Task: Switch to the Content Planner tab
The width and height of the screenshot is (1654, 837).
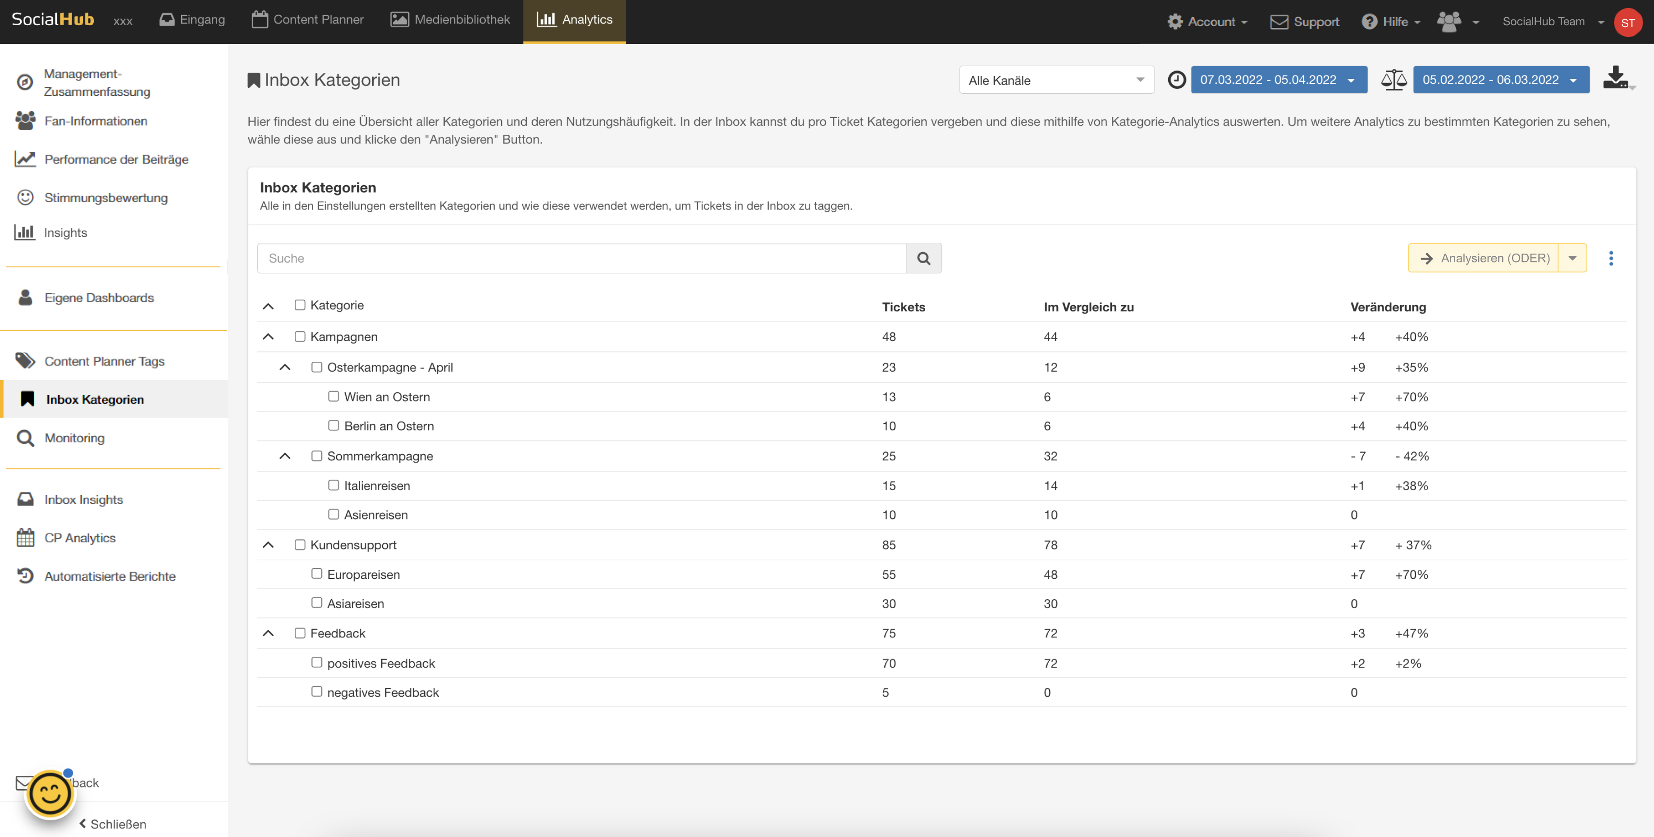Action: [x=307, y=20]
